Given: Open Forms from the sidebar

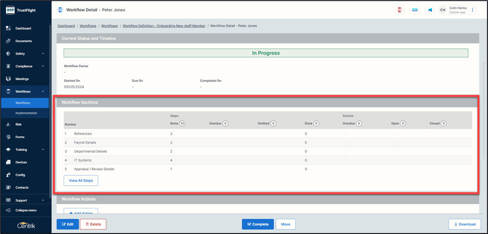Looking at the screenshot, I should tap(20, 137).
